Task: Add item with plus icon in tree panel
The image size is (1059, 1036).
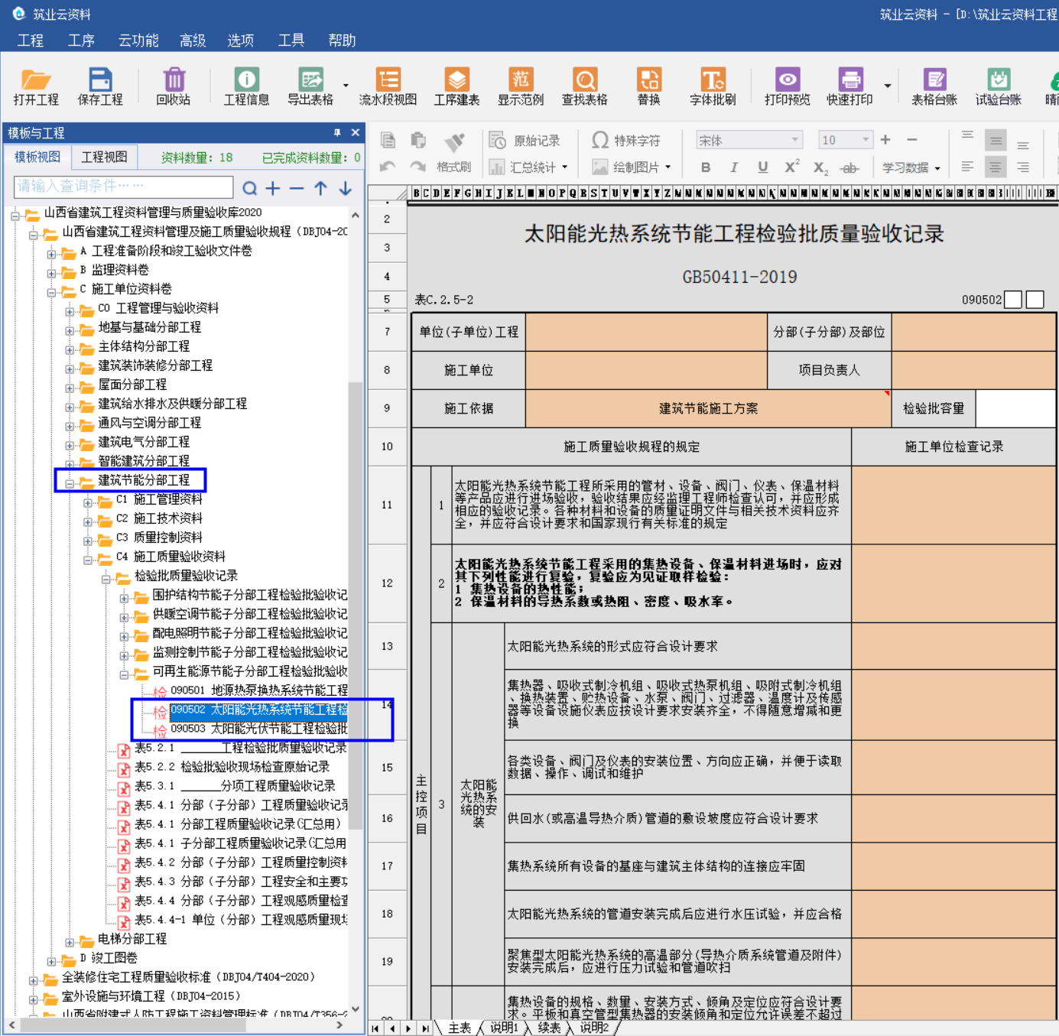Action: 273,188
